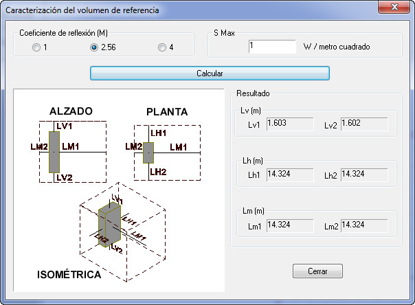Click the Lh2 result field
Viewport: 415px width, 305px height.
pyautogui.click(x=364, y=175)
